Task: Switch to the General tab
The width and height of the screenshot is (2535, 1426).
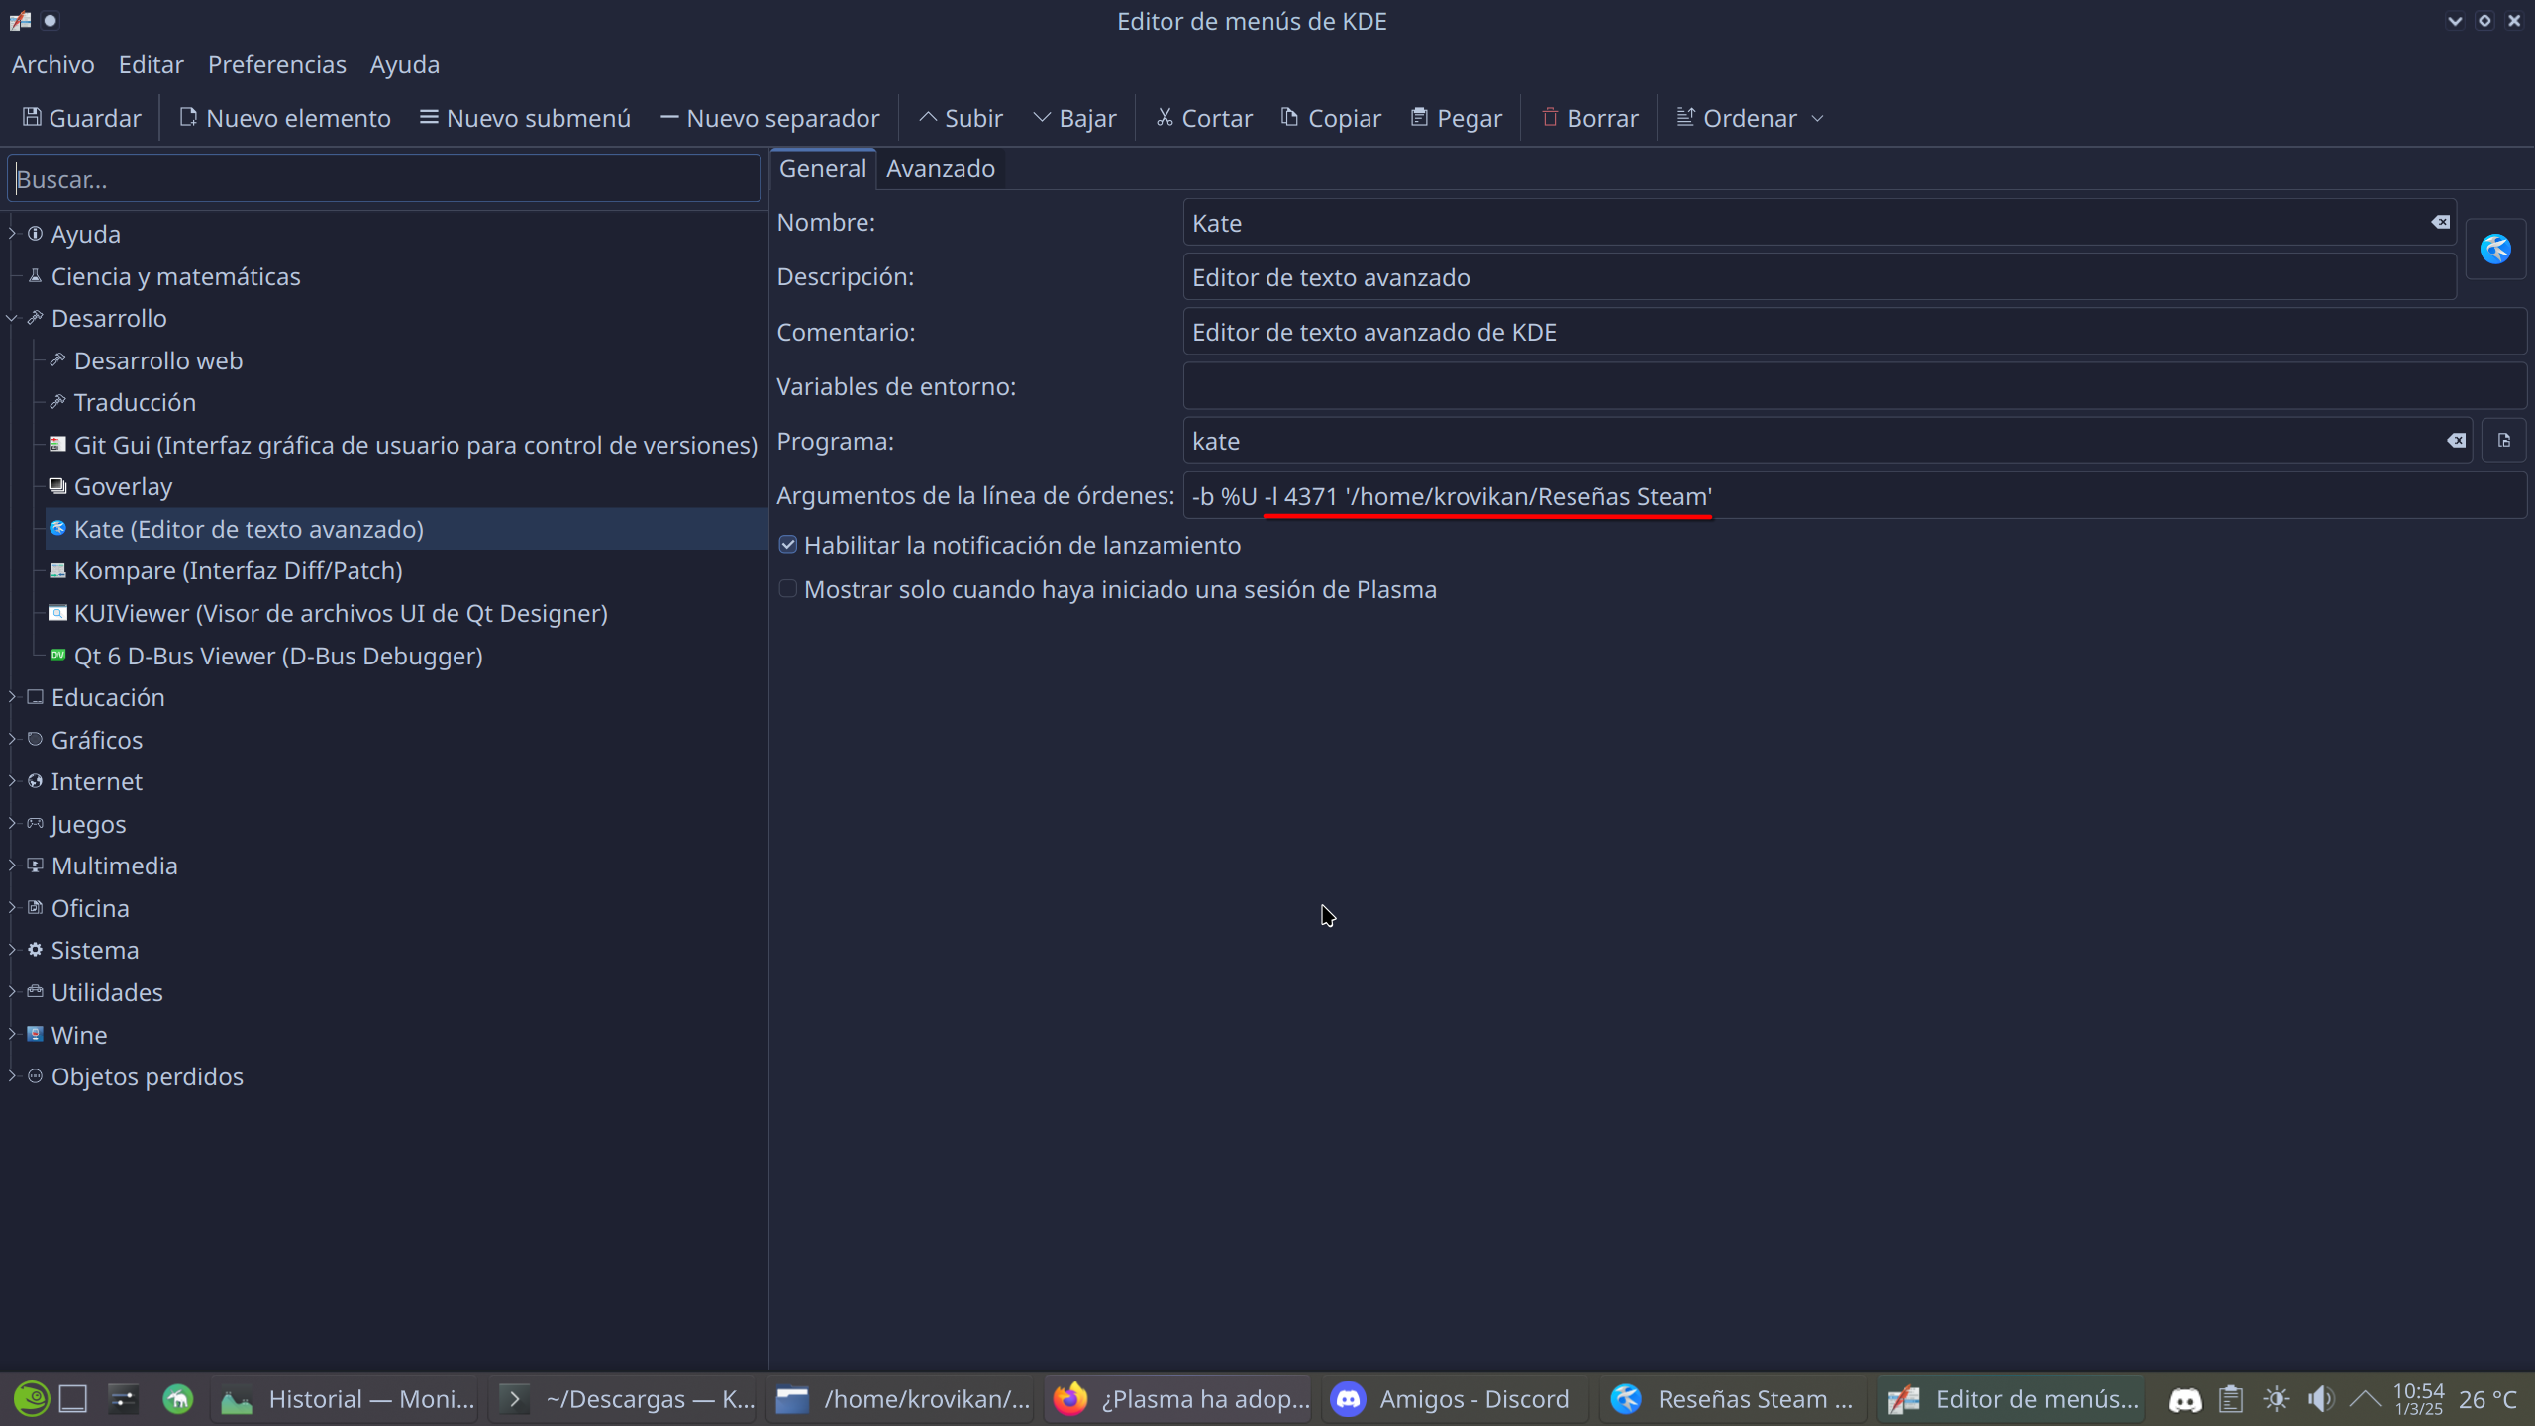Action: (823, 168)
